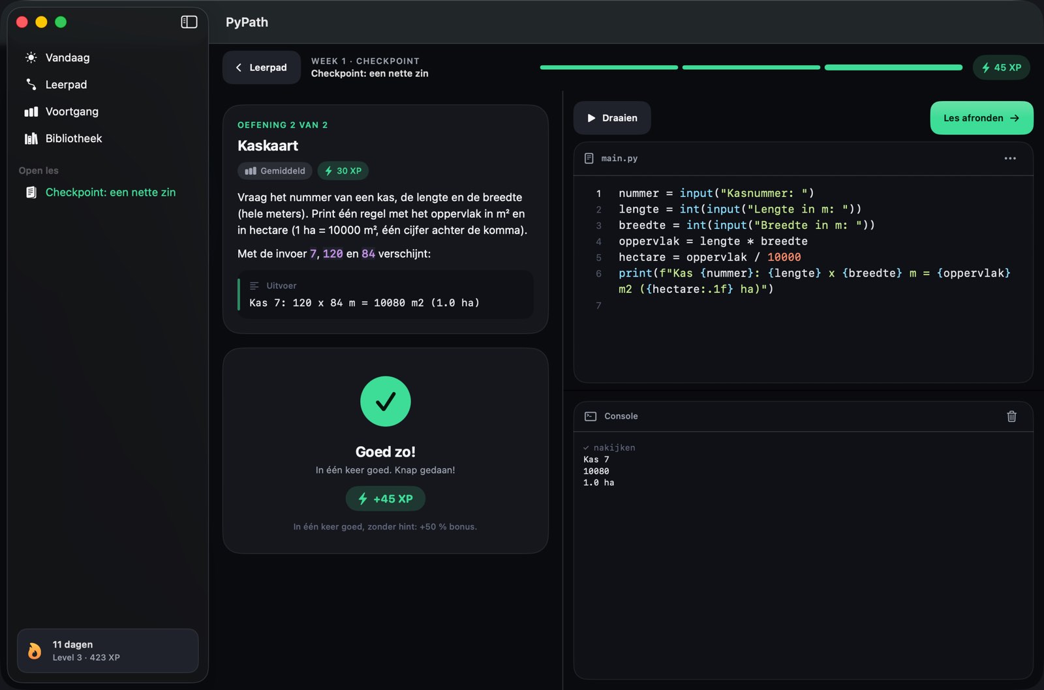Click the PyPath title in the header
Screen dimensions: 1044x690
[247, 22]
